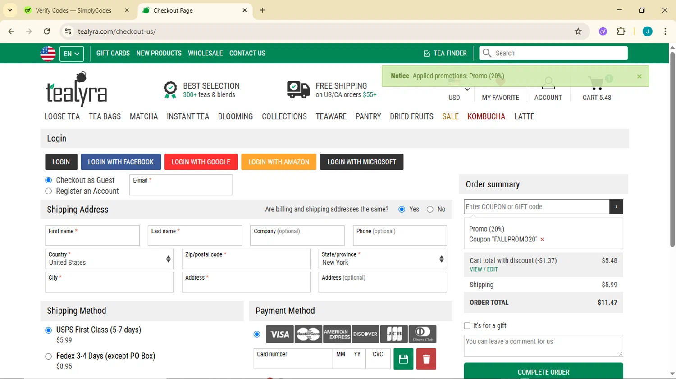Click the Free Shipping truck icon
The height and width of the screenshot is (379, 676).
(x=298, y=90)
